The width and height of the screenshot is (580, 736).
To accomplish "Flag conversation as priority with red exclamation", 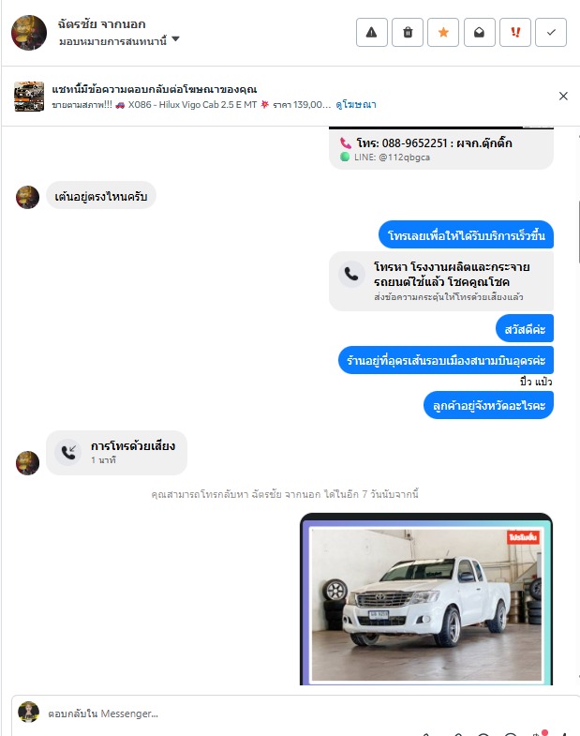I will pyautogui.click(x=515, y=33).
